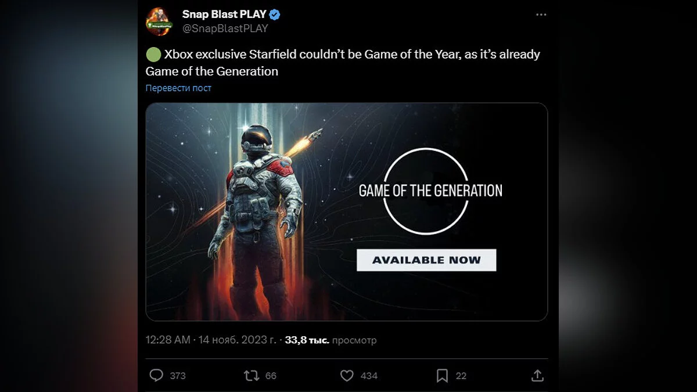Bookmark this Starfield post
The image size is (697, 392).
(442, 376)
